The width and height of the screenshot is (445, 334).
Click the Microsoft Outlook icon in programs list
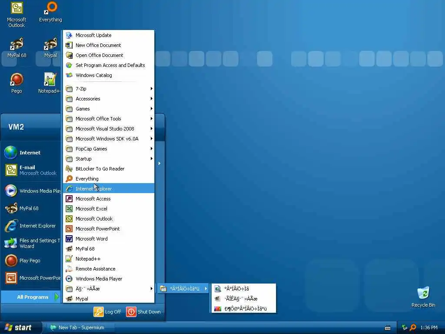point(69,219)
